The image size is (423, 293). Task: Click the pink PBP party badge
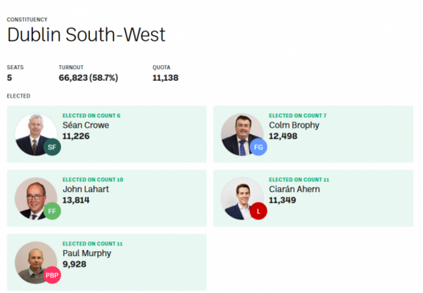[x=52, y=275]
